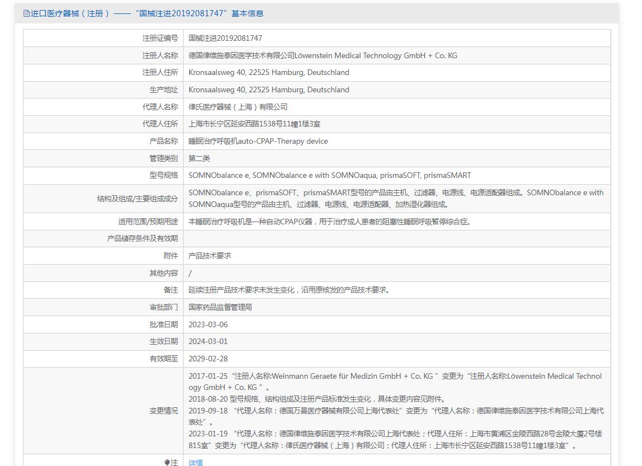Click the document icon in the header
This screenshot has height=466, width=642.
pyautogui.click(x=27, y=13)
